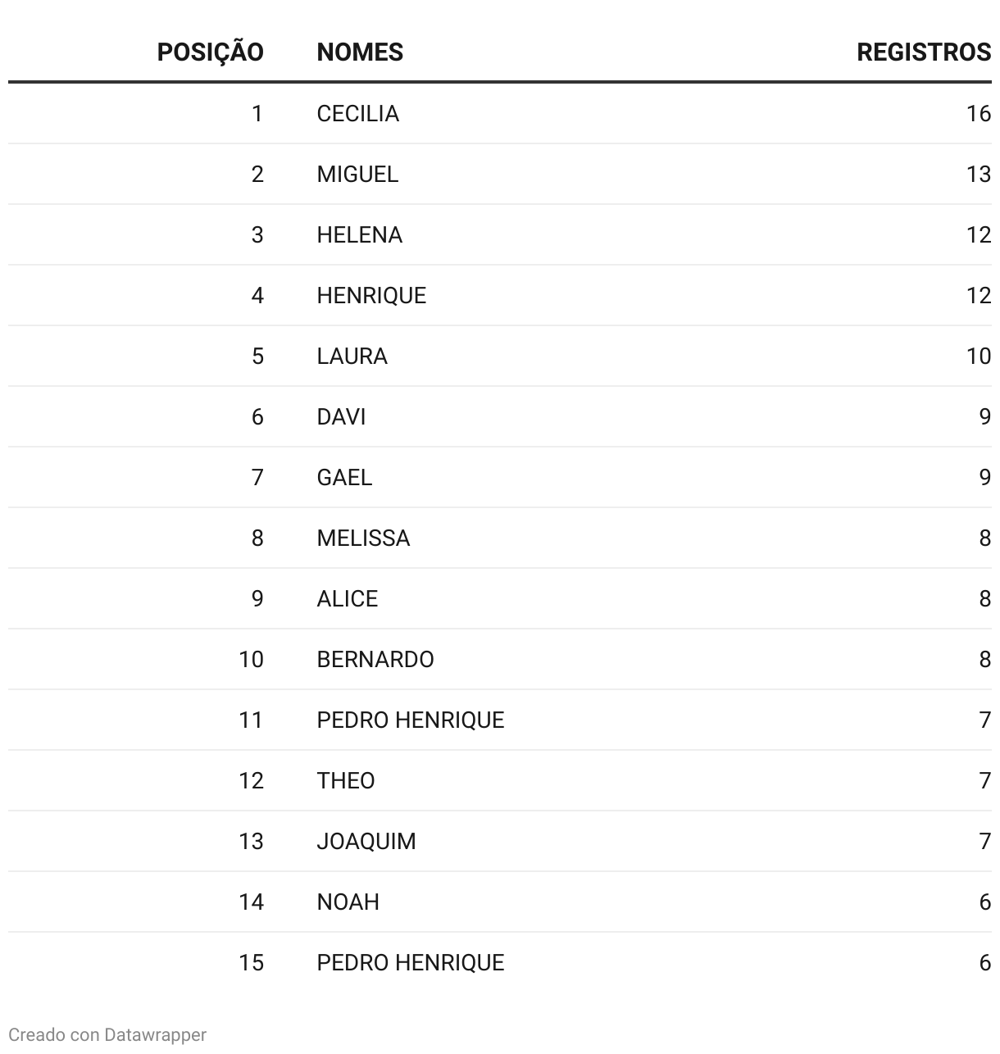The image size is (1000, 1054).
Task: Select the MIGUEL name cell
Action: 357,174
